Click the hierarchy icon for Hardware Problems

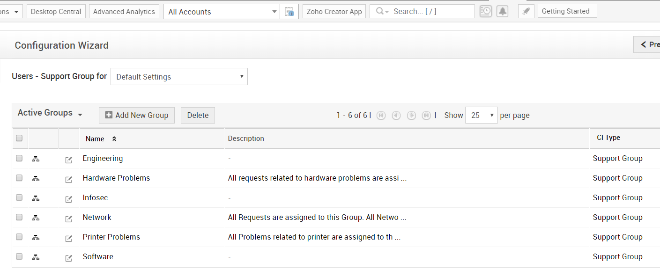pos(36,178)
